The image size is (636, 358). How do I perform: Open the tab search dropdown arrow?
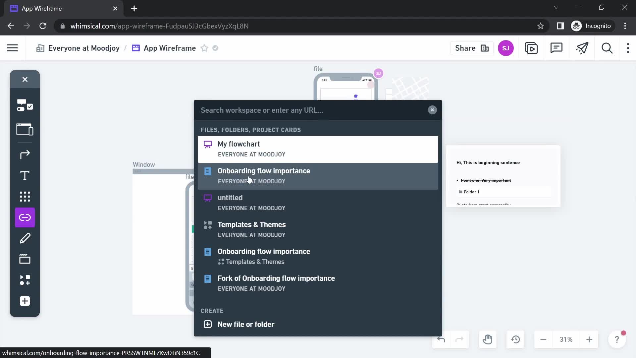556,7
